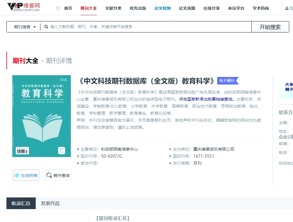Click the small icon before 首页
293x222 pixels.
(x=58, y=8)
